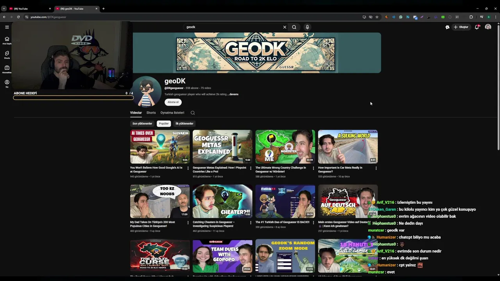Screen dimensions: 500x281
Task: Open the A Sulking World thumbnail
Action: click(348, 147)
